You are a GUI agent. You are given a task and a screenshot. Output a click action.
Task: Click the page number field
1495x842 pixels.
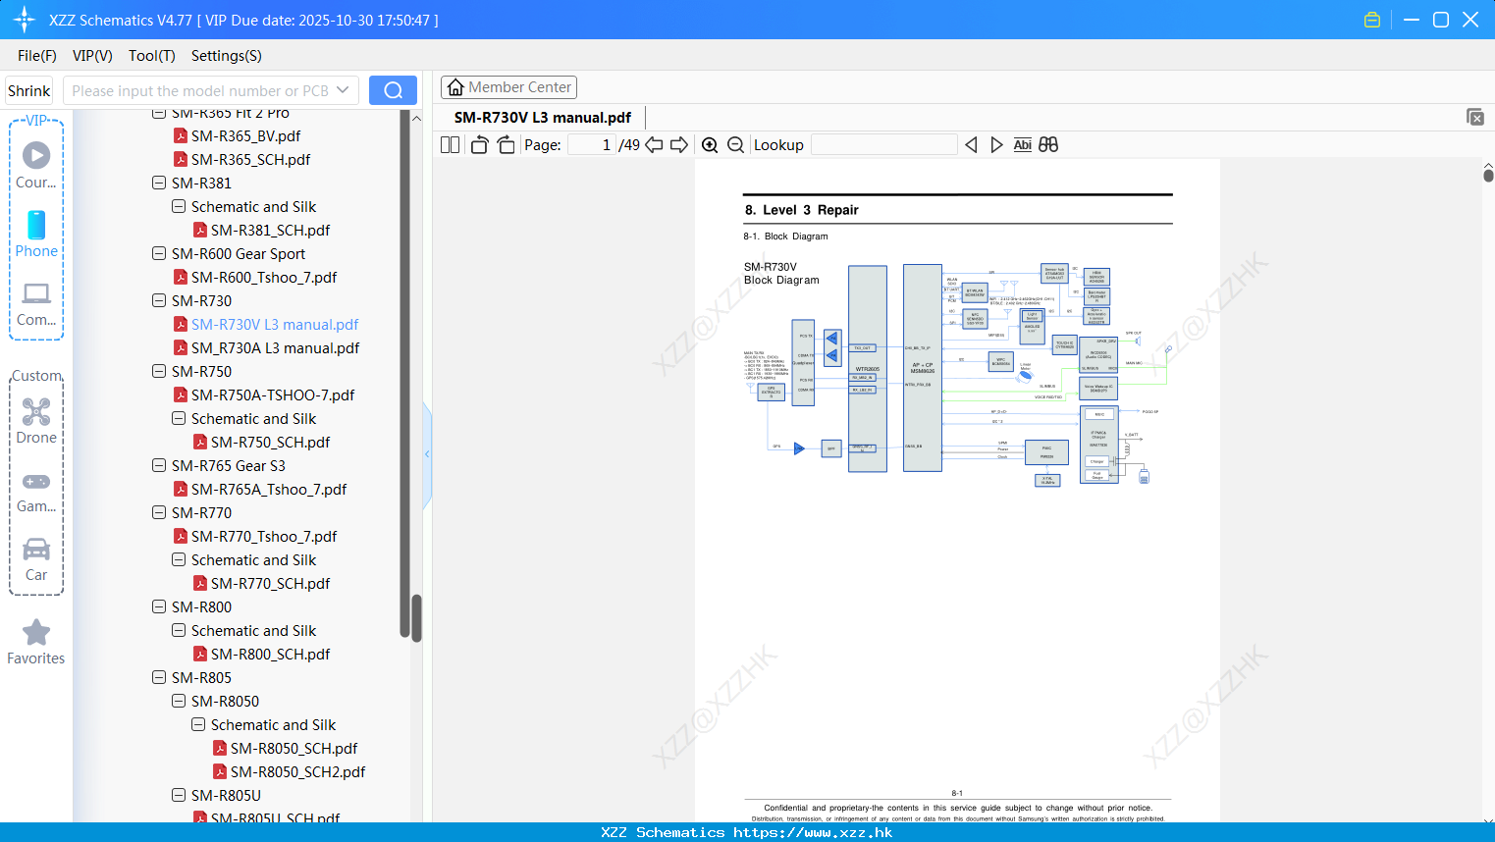coord(592,144)
